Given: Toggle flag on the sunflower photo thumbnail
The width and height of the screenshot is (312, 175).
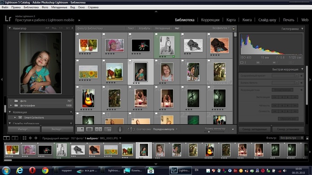Looking at the screenshot, I should [x=77, y=61].
